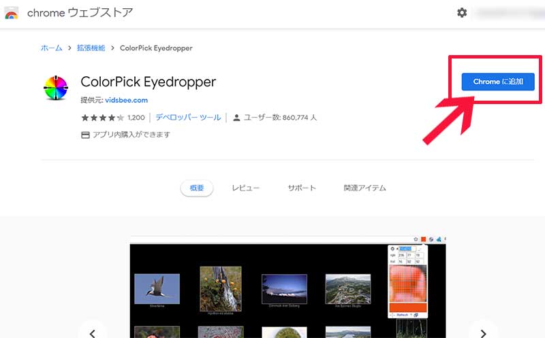Click the blue dusk sky thumbnail
Screen dimensions: 545x338
[284, 289]
